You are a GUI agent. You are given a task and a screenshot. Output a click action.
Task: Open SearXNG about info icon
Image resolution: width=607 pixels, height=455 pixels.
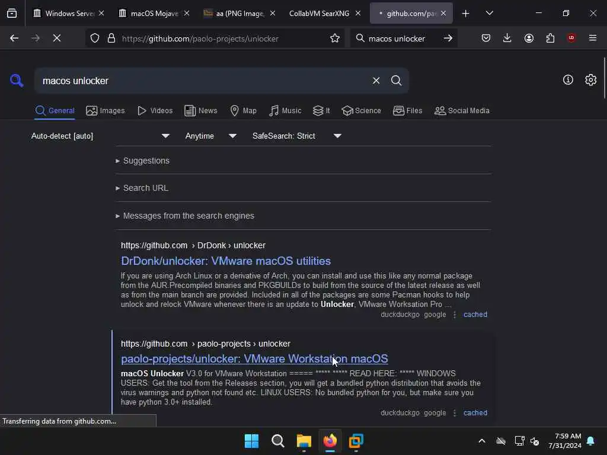coord(568,80)
